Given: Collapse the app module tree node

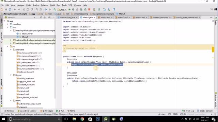Looking at the screenshot, I should (x=4, y=21).
